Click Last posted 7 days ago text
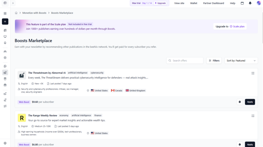This screenshot has height=147, width=263. tap(61, 84)
